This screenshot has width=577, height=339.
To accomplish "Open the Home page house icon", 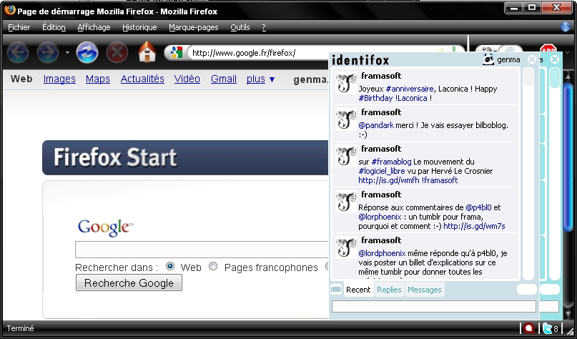I will point(147,52).
